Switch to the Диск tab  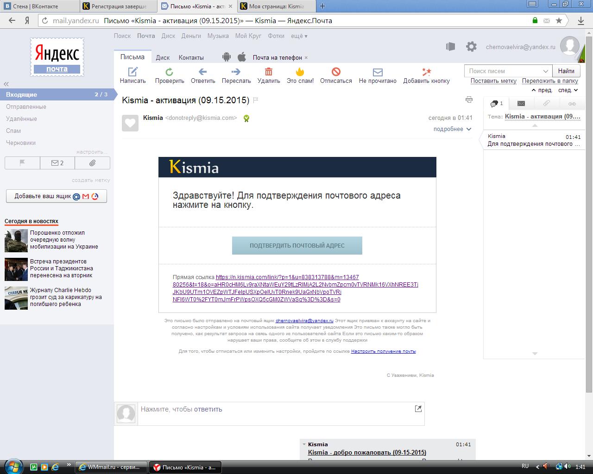tap(163, 57)
